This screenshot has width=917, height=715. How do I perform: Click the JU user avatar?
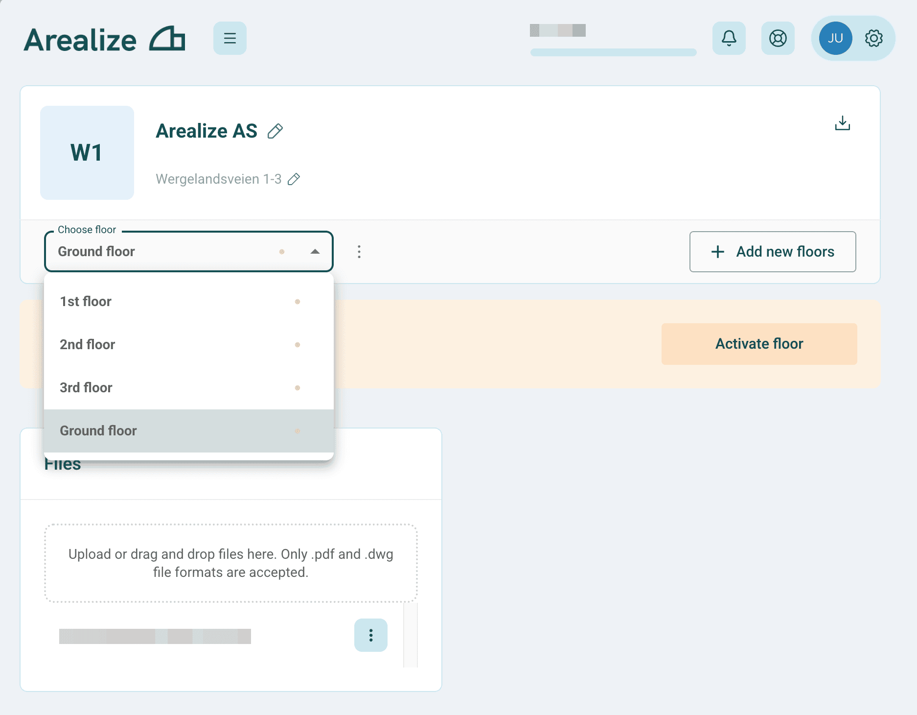coord(835,38)
